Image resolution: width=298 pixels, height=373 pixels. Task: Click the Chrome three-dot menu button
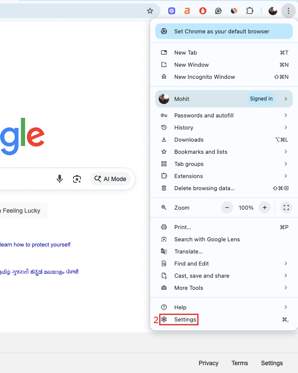[x=288, y=11]
